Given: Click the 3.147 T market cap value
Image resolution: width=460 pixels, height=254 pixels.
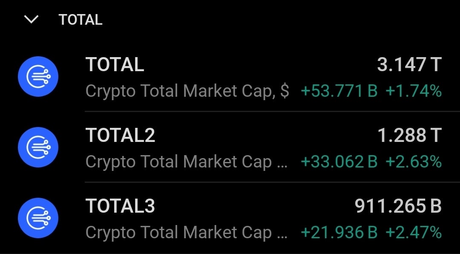Looking at the screenshot, I should [x=409, y=65].
